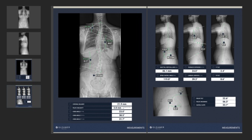252x140 pixels.
Task: Click the 31.7° Cobb angle value in the table
Action: coord(122,119)
